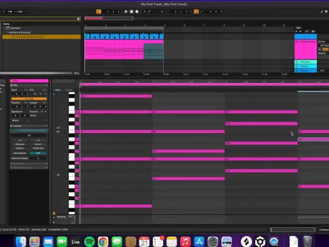The image size is (329, 247).
Task: Open the Master output routing dropdown
Action: click(323, 53)
